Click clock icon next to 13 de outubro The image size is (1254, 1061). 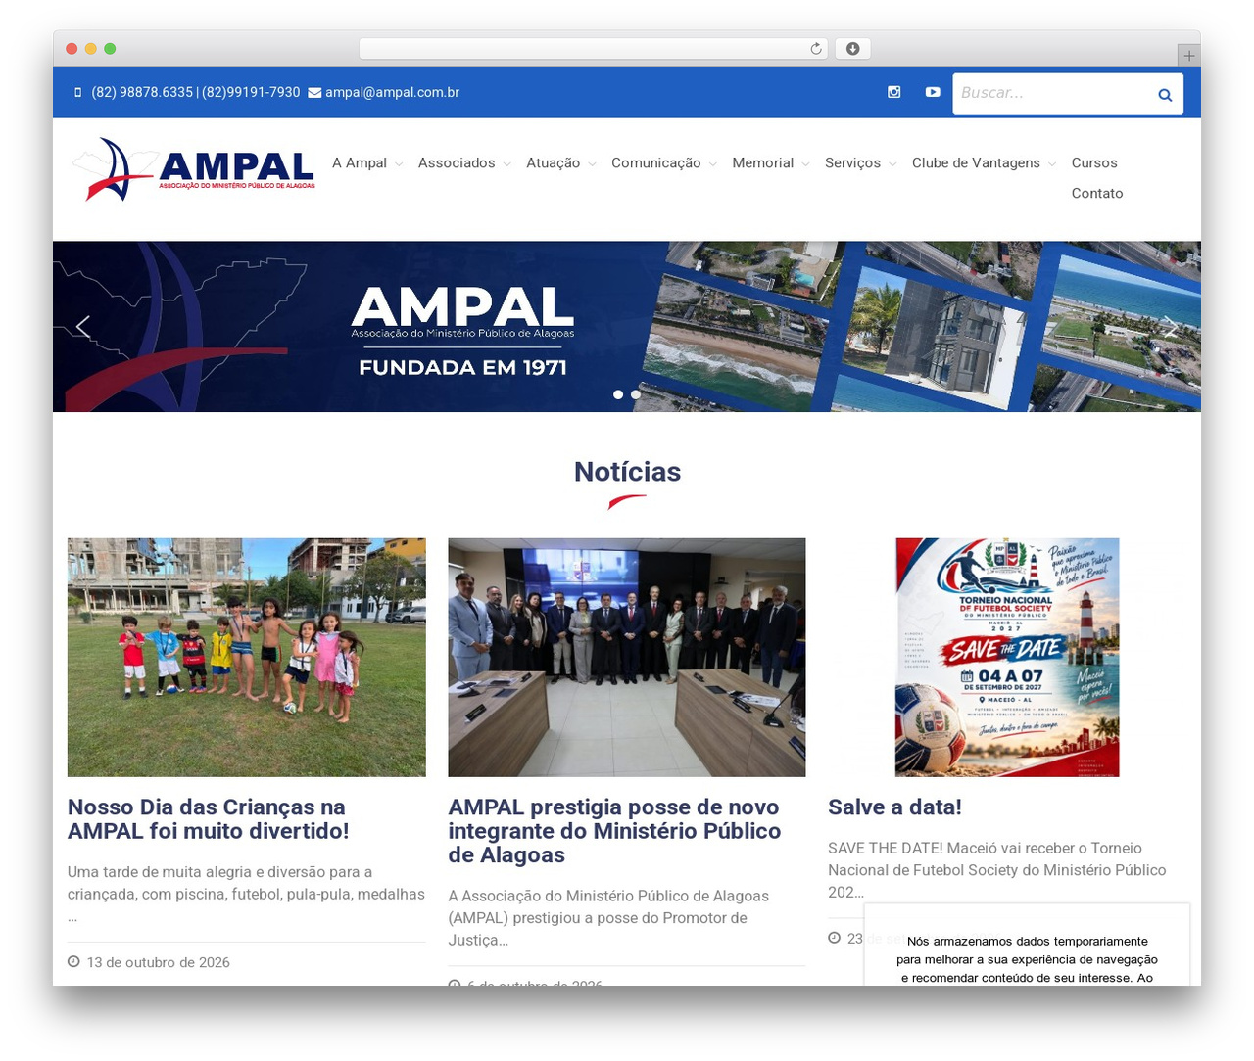tap(73, 962)
